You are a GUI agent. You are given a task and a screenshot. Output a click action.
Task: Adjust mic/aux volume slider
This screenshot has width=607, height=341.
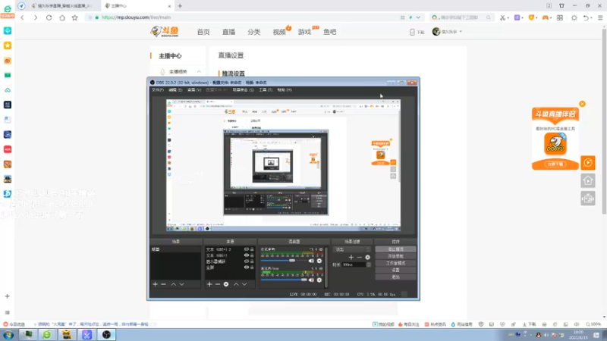point(284,280)
